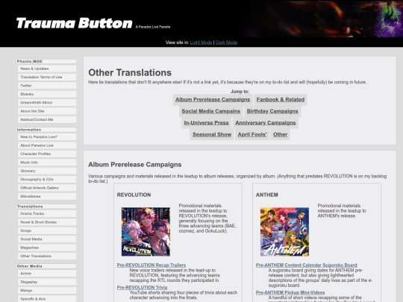This screenshot has height=302, width=403.
Task: Click the Information sidebar header
Action: [46, 130]
